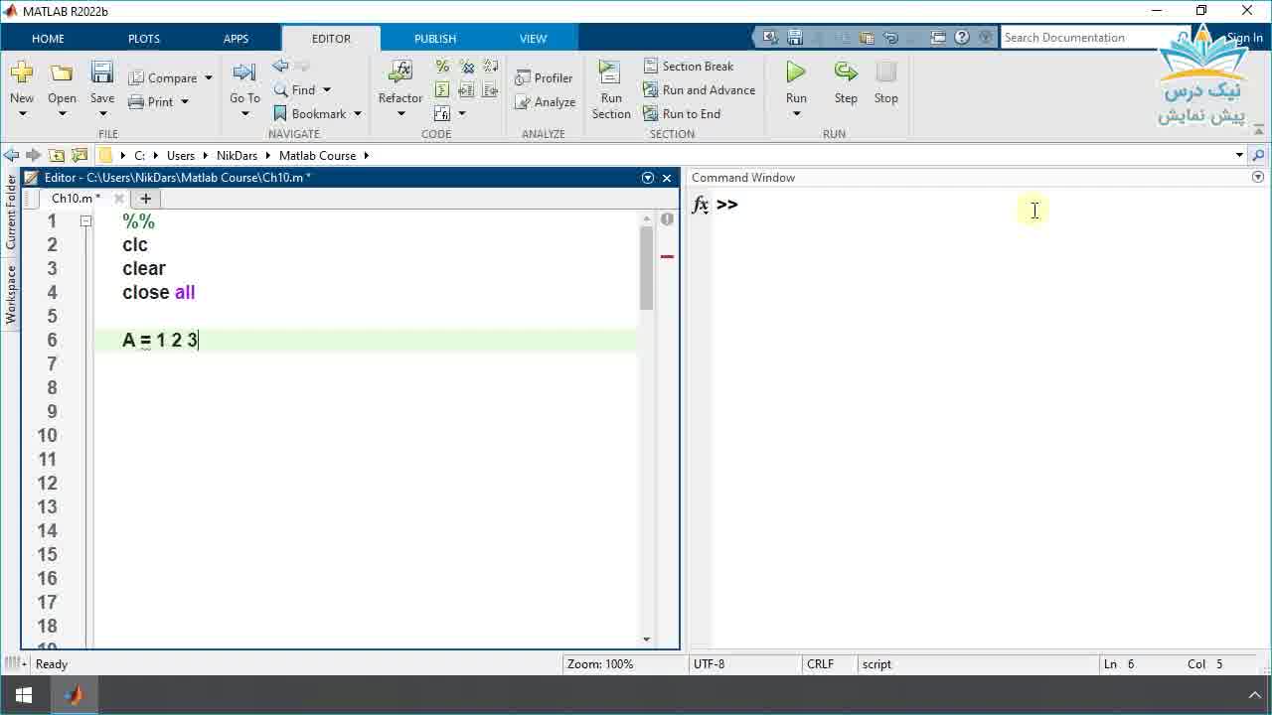1272x715 pixels.
Task: Click the fx function browser icon
Action: [701, 205]
